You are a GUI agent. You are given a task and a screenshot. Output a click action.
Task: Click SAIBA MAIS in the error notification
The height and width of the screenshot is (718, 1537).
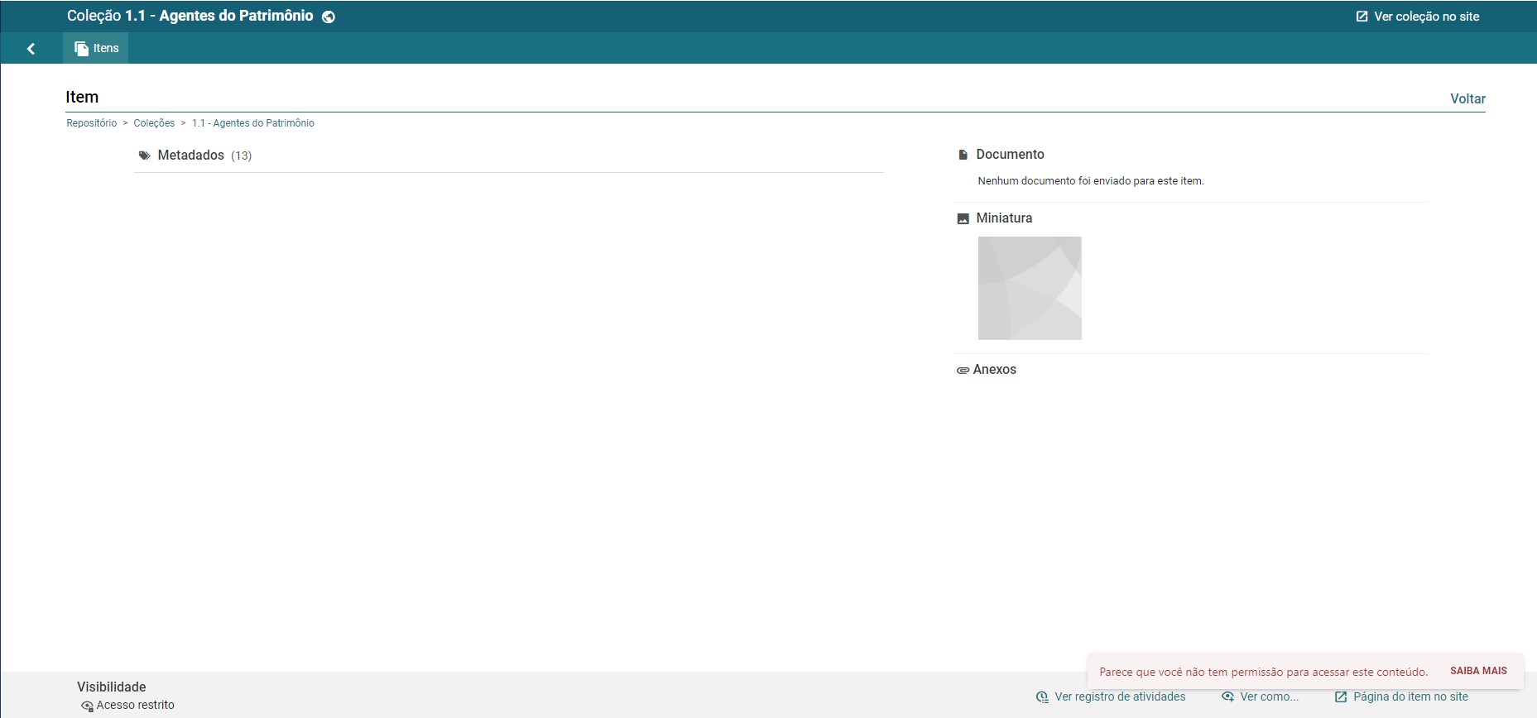pos(1478,671)
